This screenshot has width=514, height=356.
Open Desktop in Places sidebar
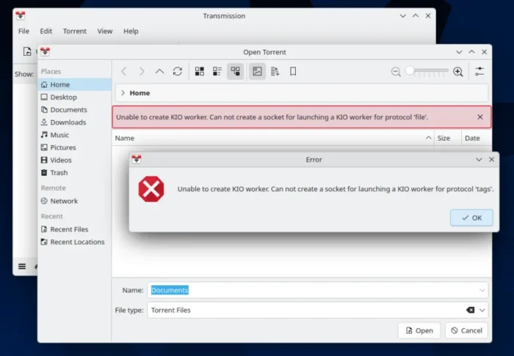pyautogui.click(x=75, y=97)
